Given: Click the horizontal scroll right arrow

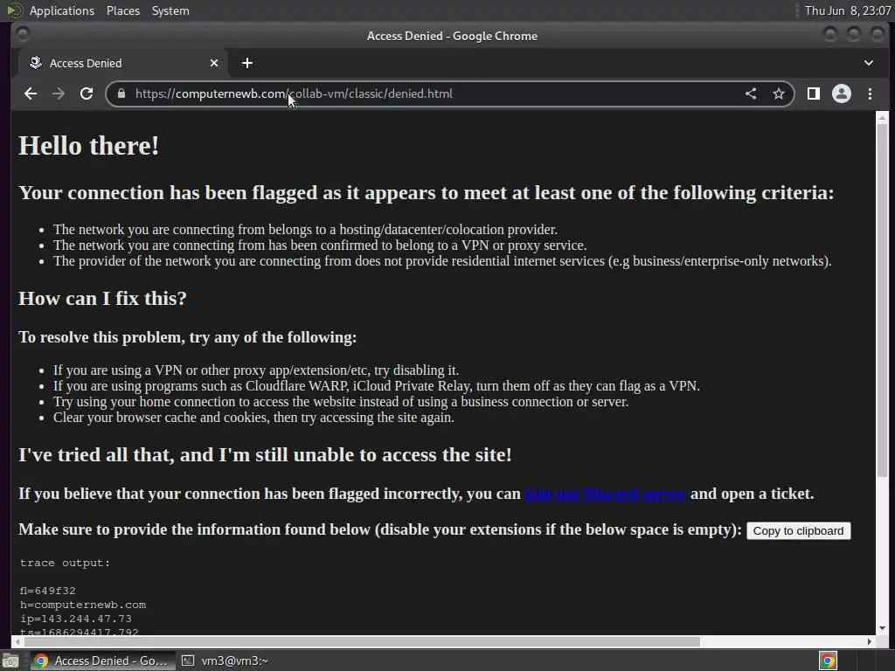Looking at the screenshot, I should point(870,641).
